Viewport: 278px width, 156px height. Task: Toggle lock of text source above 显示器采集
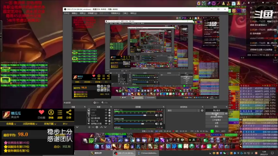109,115
